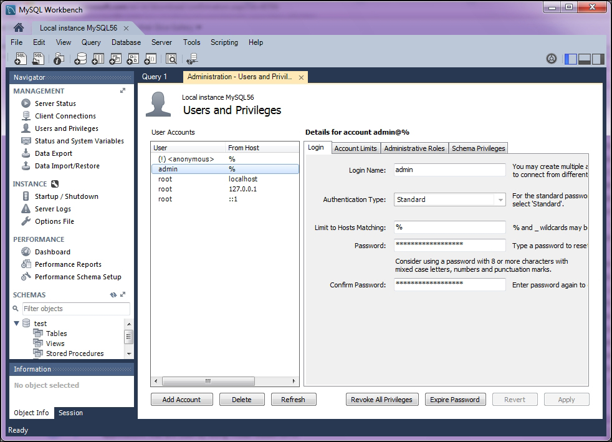Viewport: 612px width, 442px height.
Task: Open Status and System Variables
Action: [x=79, y=141]
